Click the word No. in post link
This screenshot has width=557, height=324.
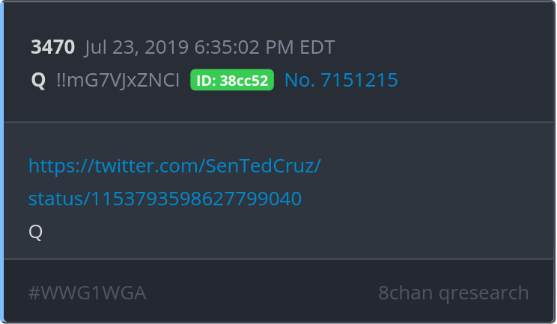point(299,81)
